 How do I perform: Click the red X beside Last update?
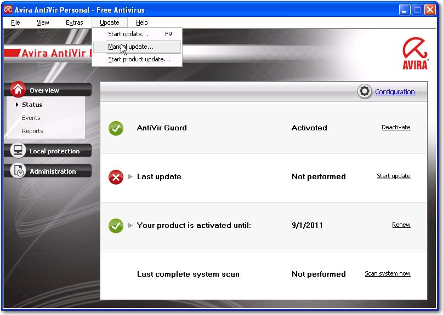(x=116, y=177)
